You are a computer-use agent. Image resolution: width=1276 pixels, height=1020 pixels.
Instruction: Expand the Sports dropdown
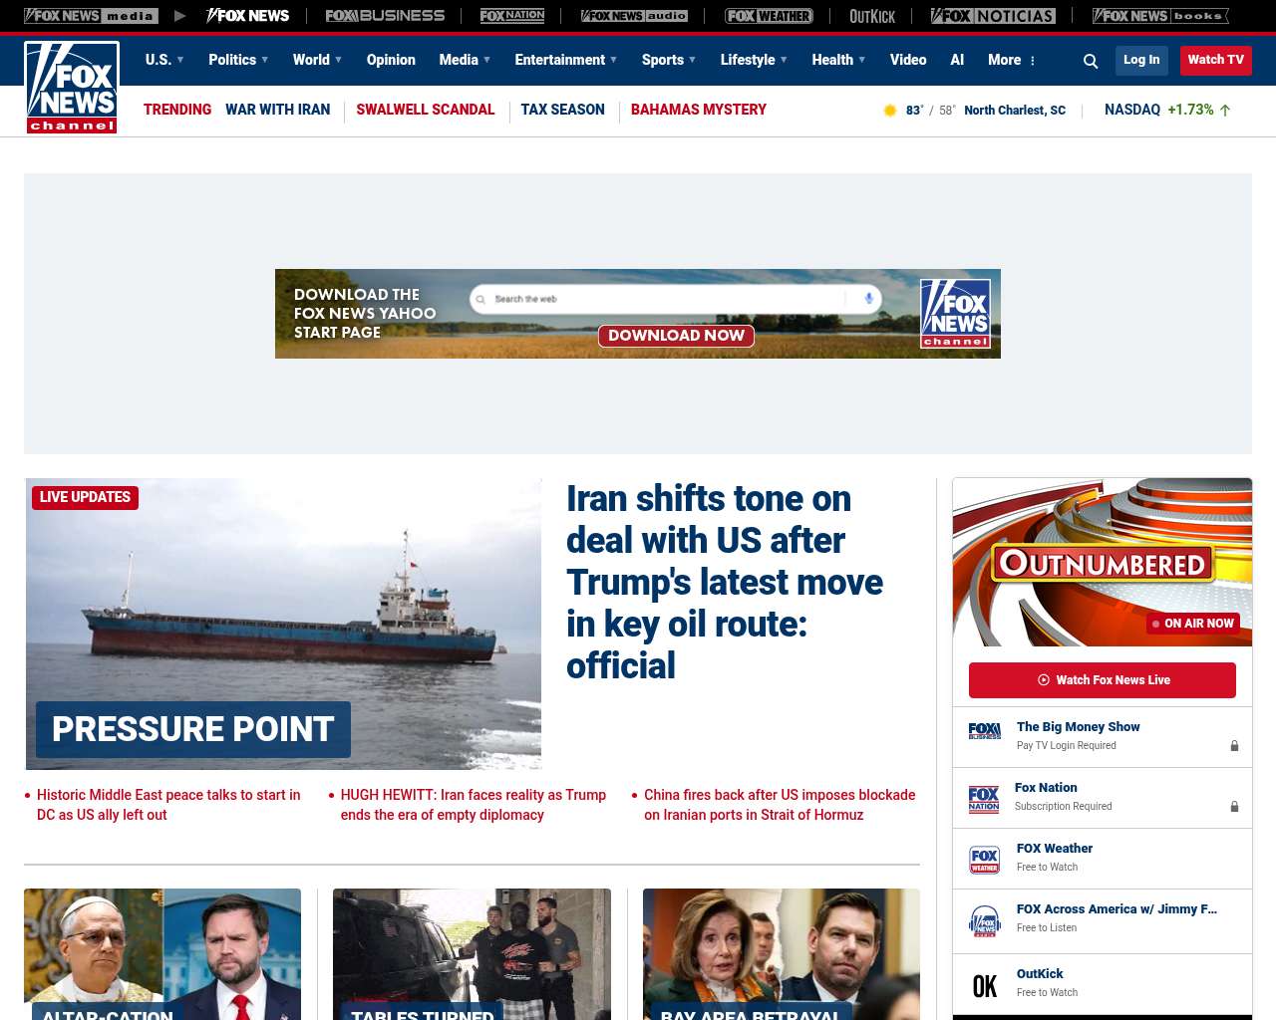(669, 60)
